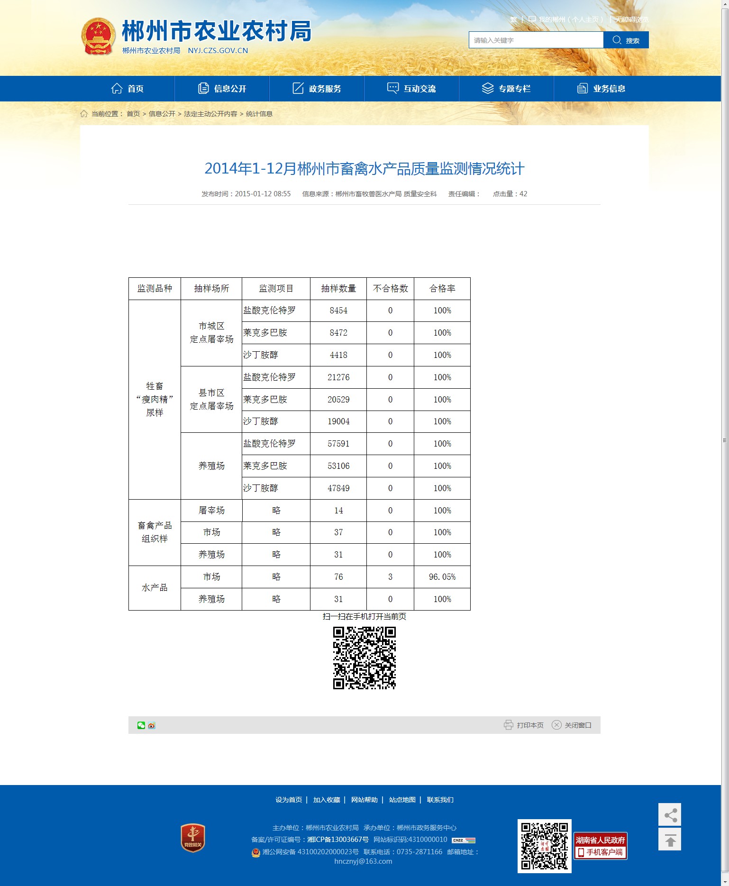This screenshot has height=886, width=729.
Task: Click the 畜禽产品 组织样 category cell
Action: pos(155,532)
